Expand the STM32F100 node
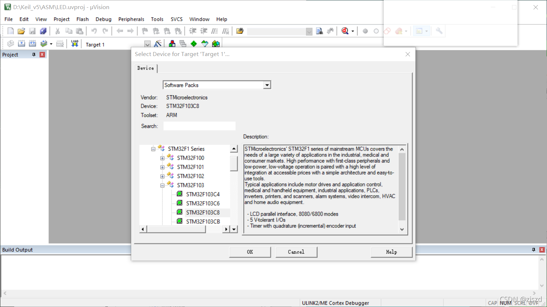547x307 pixels. pos(162,158)
